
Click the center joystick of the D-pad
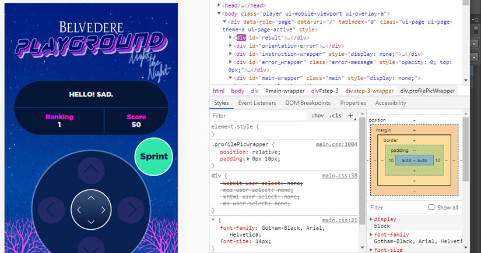[91, 210]
